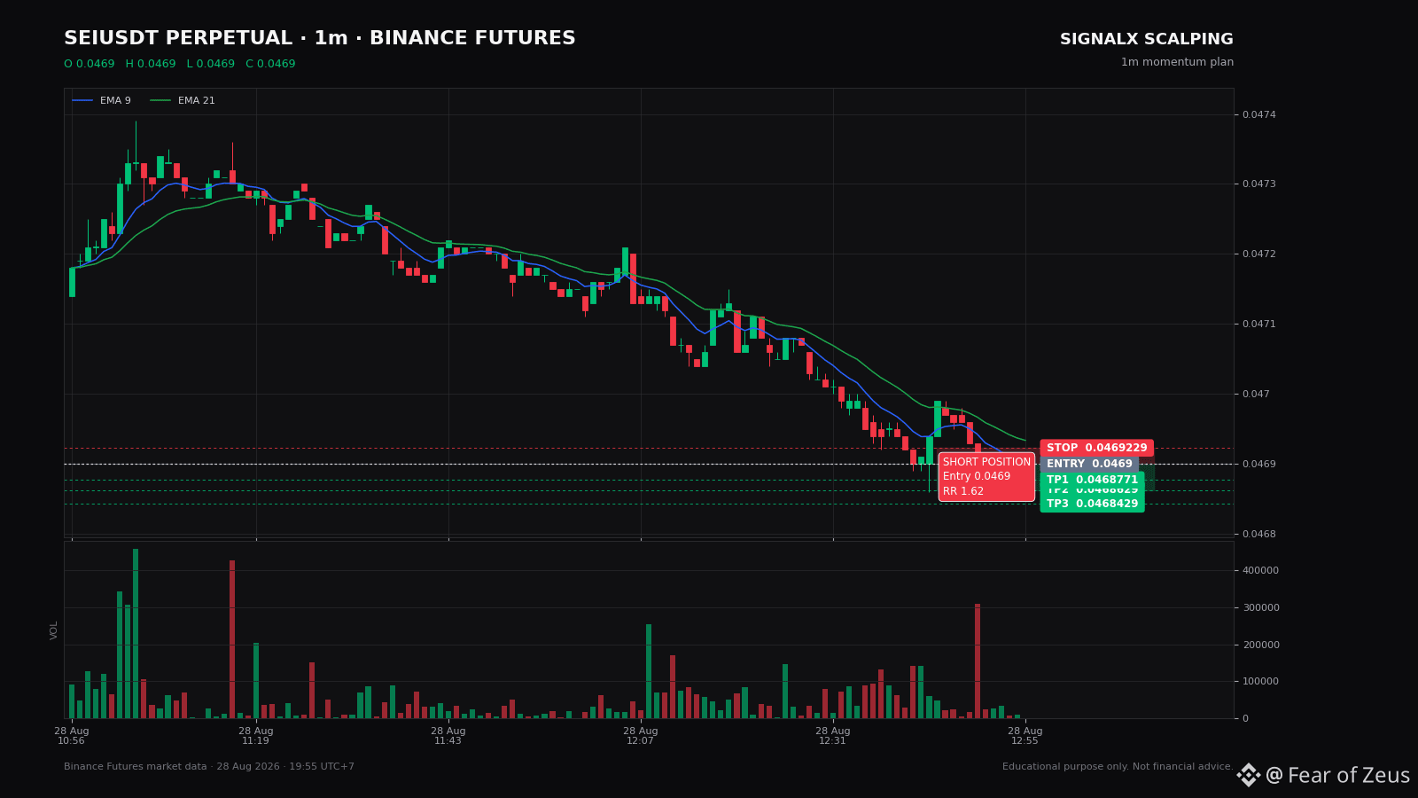Click the 28 Aug 12:31 time label
The image size is (1418, 798).
833,736
